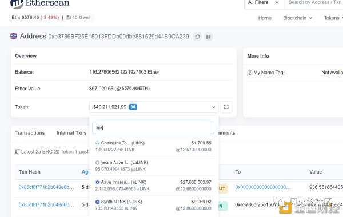Copy the address to clipboard

197,37
